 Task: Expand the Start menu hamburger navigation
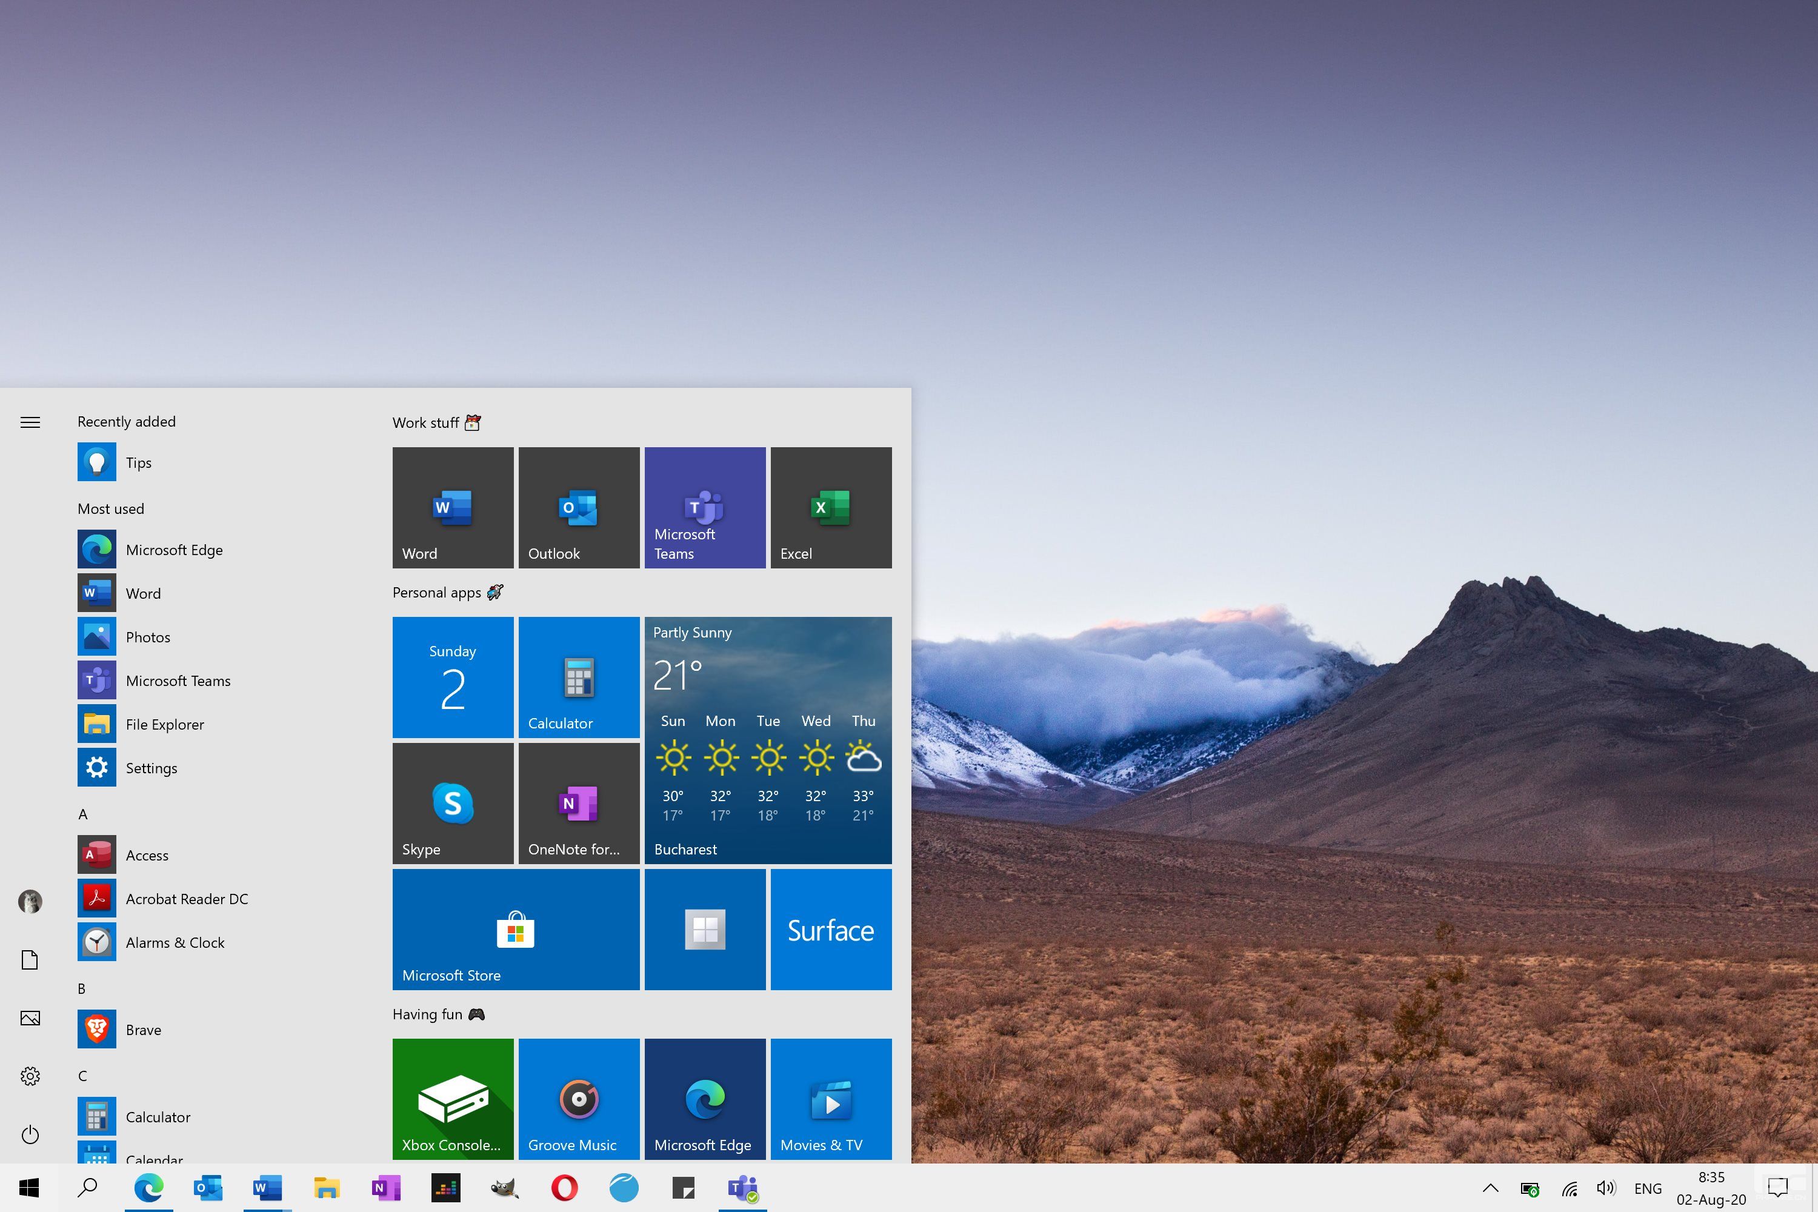coord(30,422)
